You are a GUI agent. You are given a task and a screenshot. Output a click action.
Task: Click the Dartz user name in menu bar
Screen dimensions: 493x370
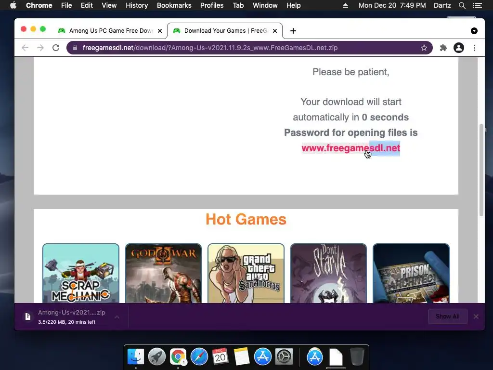(x=442, y=5)
